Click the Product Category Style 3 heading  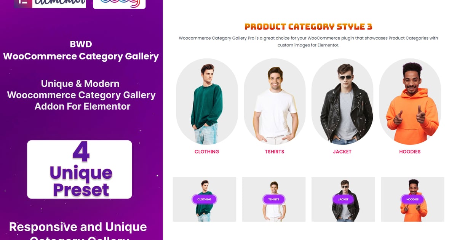(x=308, y=27)
